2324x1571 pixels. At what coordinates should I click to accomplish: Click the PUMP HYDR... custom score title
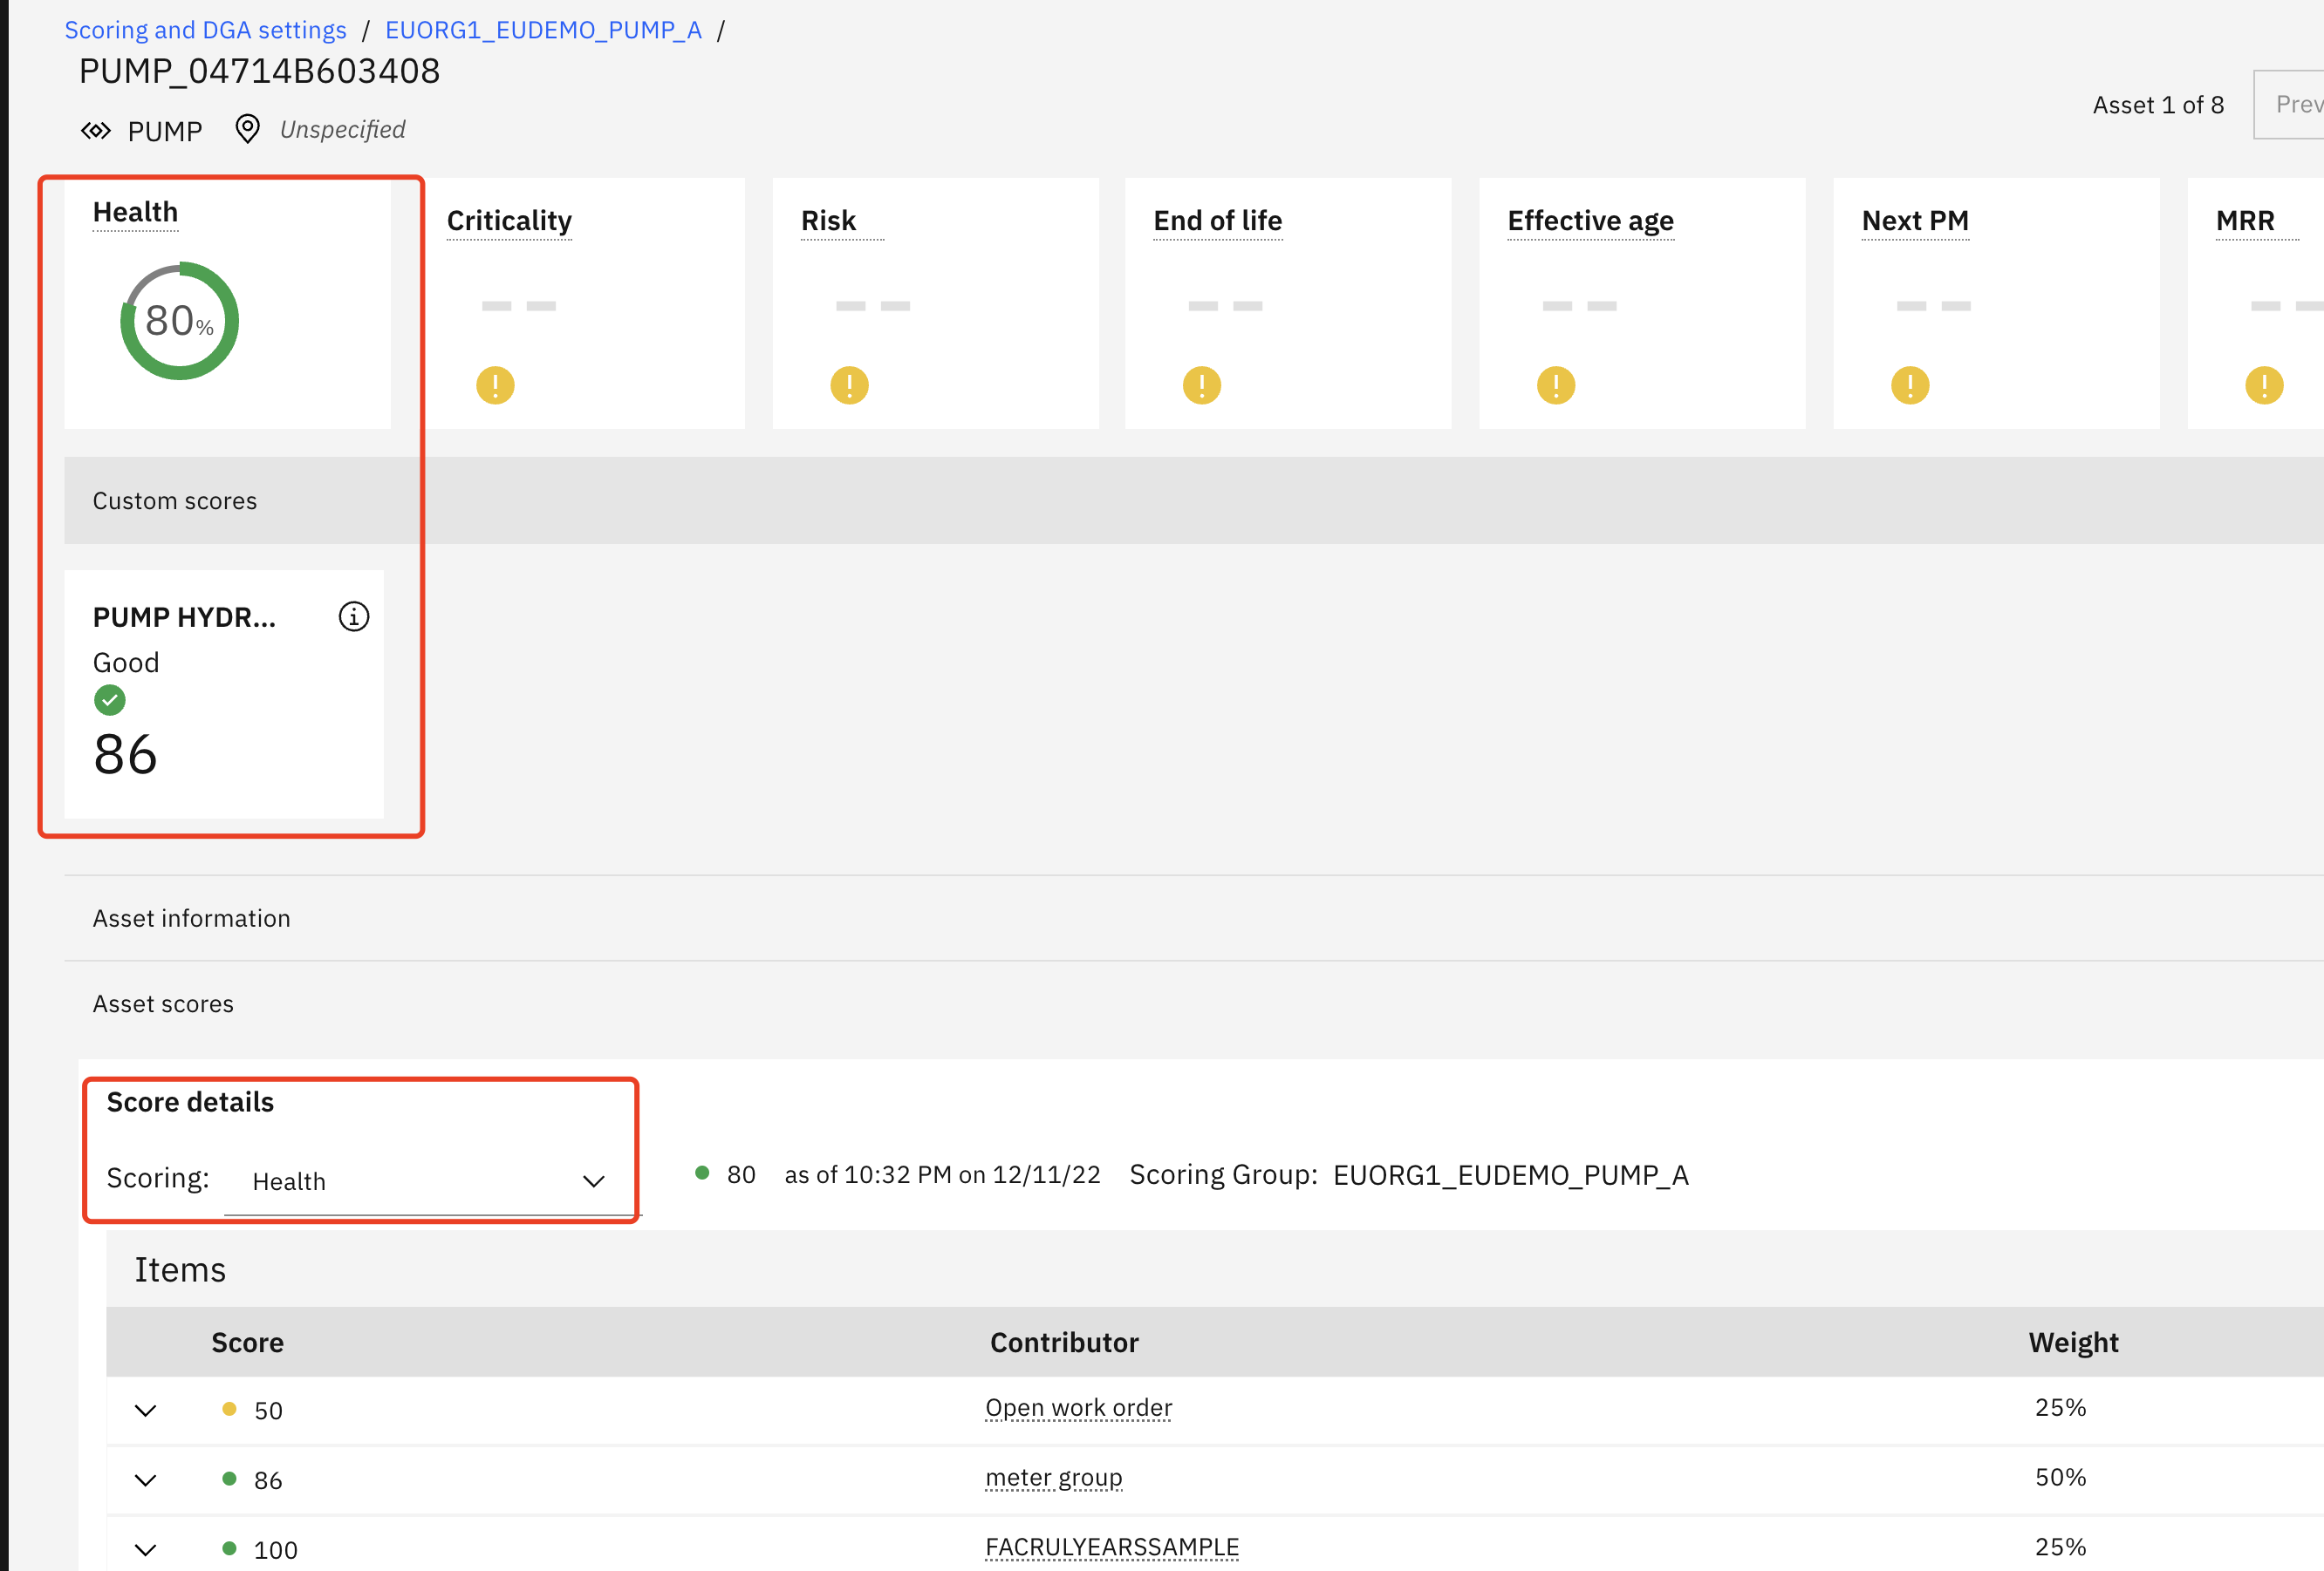(184, 617)
